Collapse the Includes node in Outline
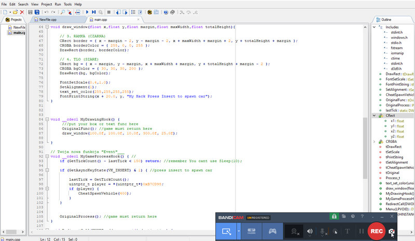Image resolution: width=415 pixels, height=241 pixels. tap(375, 26)
